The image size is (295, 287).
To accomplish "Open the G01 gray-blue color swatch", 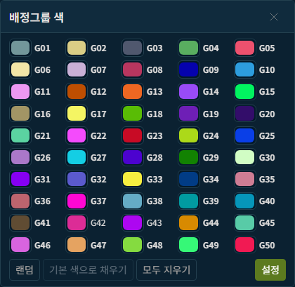I will coord(20,48).
